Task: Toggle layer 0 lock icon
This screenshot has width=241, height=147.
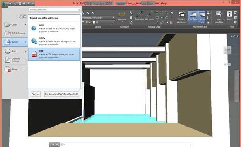Action: pos(90,22)
